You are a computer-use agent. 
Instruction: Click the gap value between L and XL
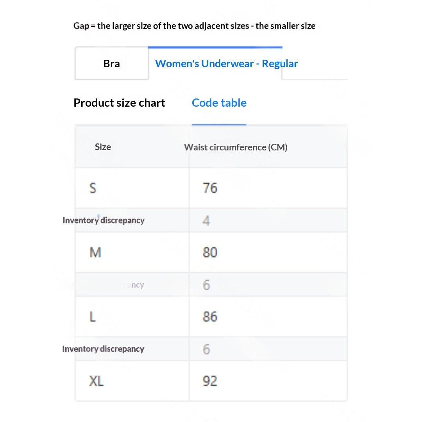coord(206,349)
